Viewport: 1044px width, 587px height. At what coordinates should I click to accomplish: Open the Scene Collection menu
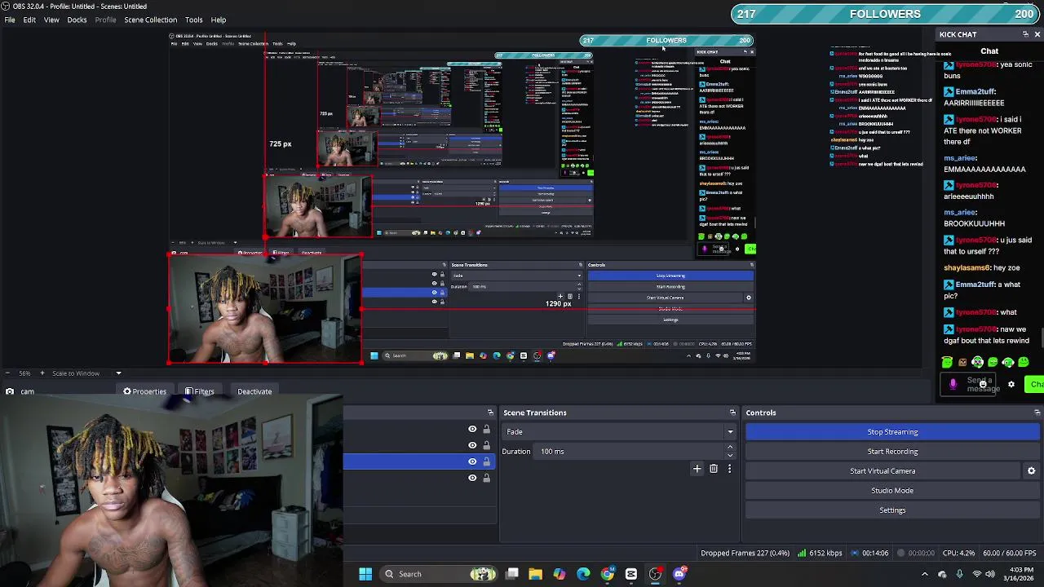click(x=151, y=20)
